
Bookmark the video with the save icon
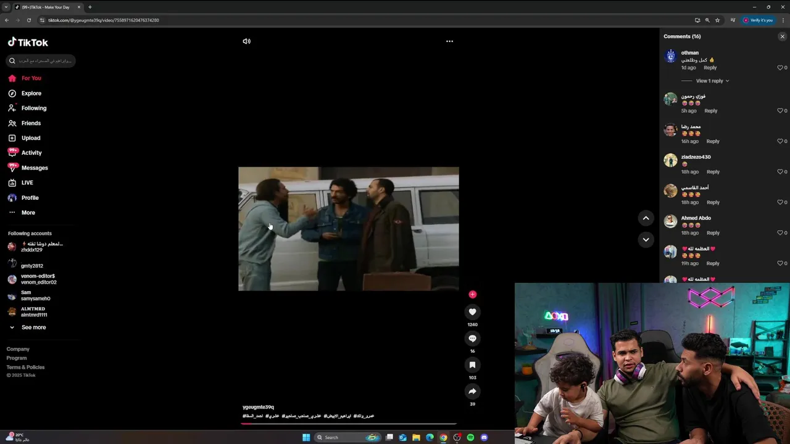[472, 365]
